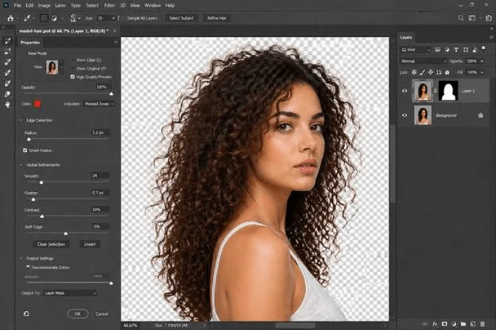This screenshot has height=330, width=496.
Task: Click the lock icon on background layer
Action: coord(480,115)
